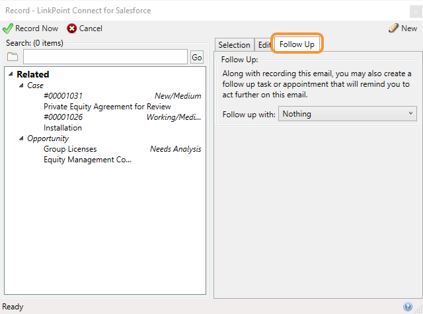Switch to the Edit tab
Screen dimensions: 423x314
(x=264, y=45)
